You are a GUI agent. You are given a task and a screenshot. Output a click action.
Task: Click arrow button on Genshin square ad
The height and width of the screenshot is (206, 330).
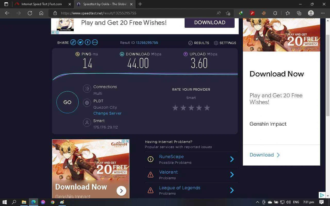pos(121,191)
